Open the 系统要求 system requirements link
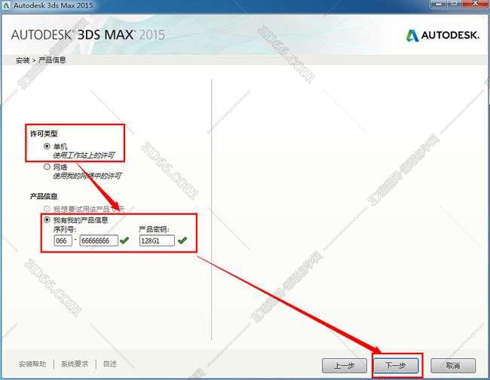Viewport: 490px width, 380px height. point(75,363)
